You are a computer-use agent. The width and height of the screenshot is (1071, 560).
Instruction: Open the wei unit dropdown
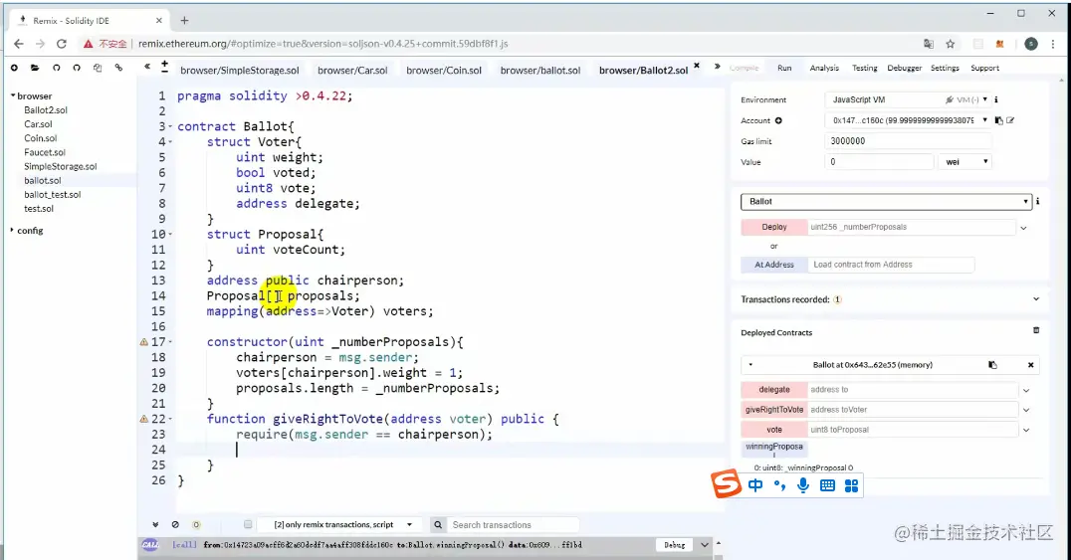(964, 162)
